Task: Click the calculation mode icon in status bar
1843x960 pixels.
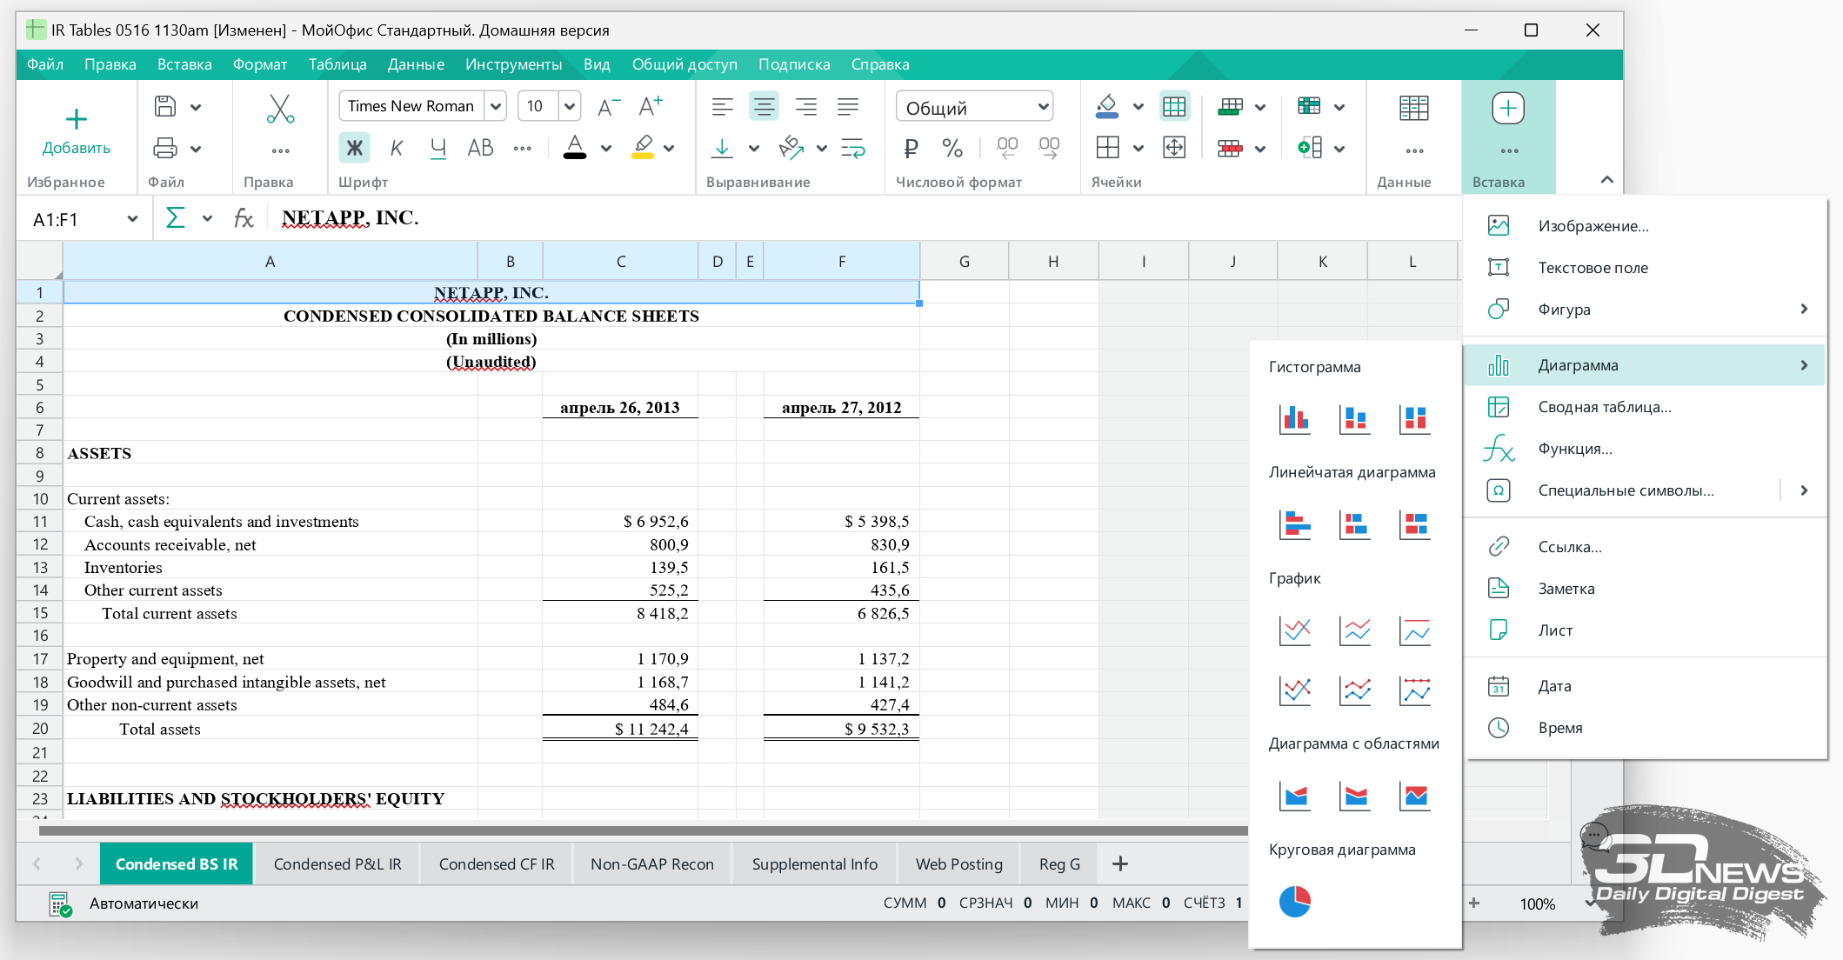Action: click(59, 904)
